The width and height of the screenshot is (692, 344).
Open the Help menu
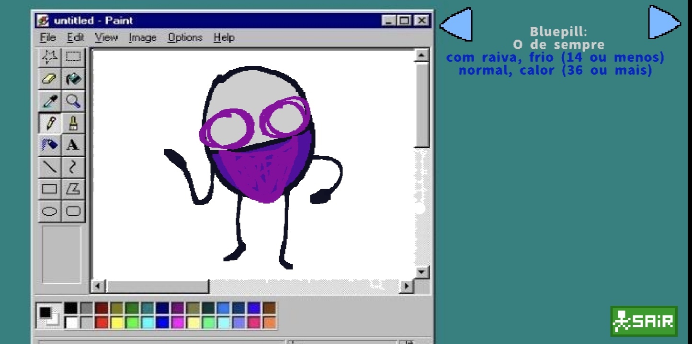pos(224,38)
